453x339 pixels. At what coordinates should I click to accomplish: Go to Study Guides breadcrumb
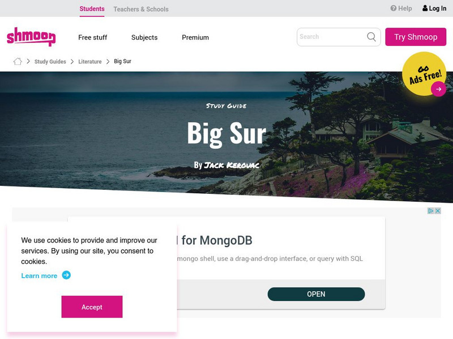tap(50, 62)
